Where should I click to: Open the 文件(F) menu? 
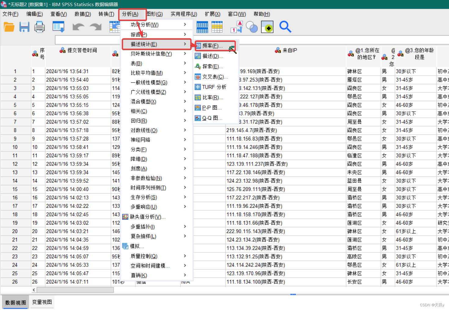tap(10, 14)
